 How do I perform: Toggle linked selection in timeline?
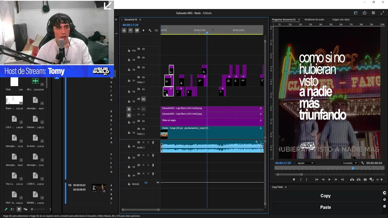click(x=137, y=30)
